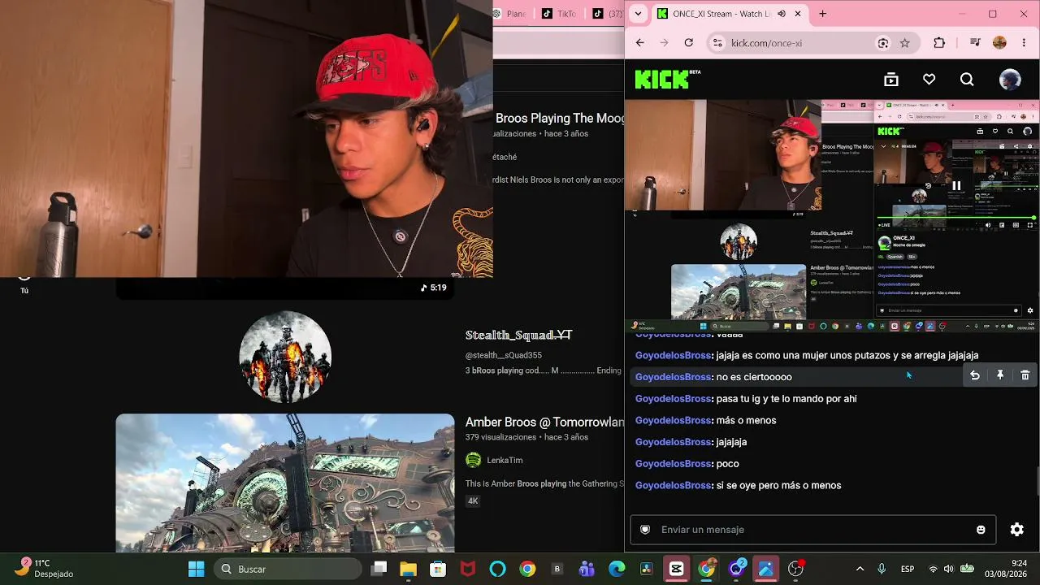Play the Tomorrowland stage video thumbnail
The image size is (1040, 585).
(x=285, y=483)
